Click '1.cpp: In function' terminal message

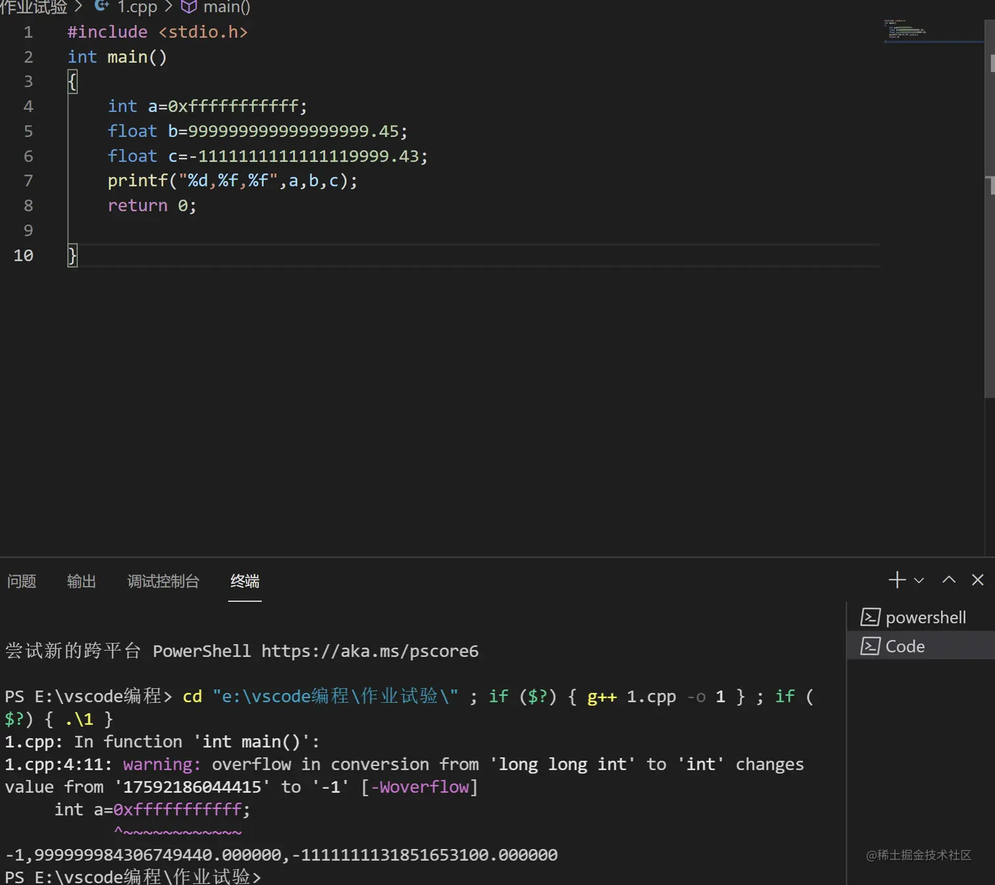[x=93, y=742]
